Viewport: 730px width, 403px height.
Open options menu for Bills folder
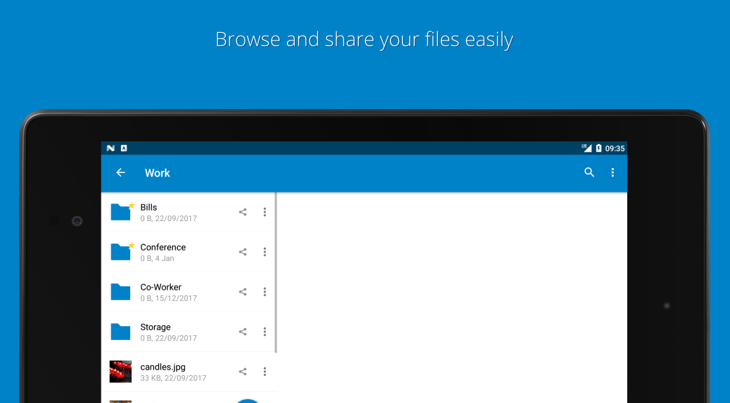click(x=265, y=212)
